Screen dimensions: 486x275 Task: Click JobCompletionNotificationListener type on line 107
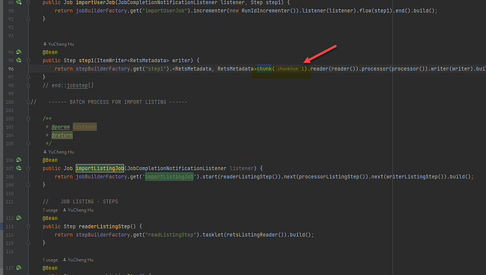tap(177, 169)
